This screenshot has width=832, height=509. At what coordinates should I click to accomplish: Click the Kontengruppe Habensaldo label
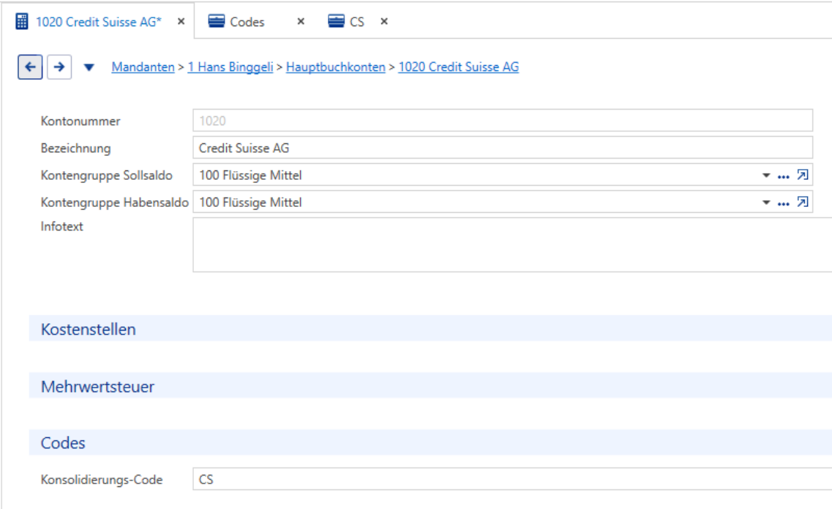pos(115,202)
